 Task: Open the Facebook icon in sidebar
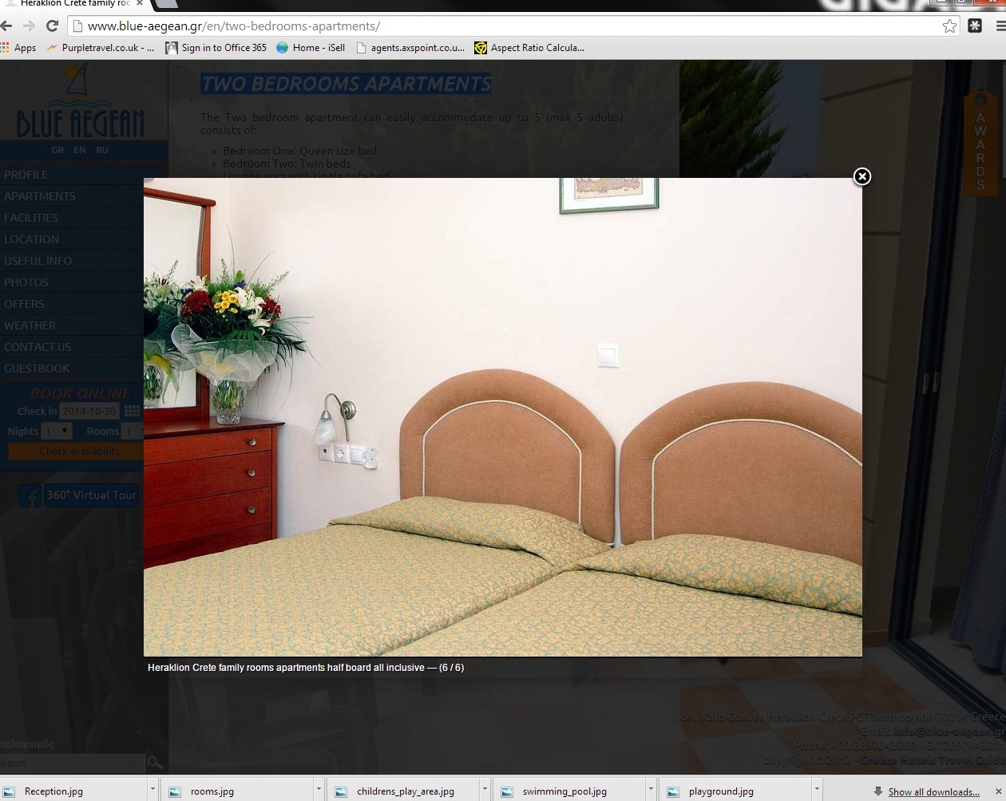click(30, 495)
